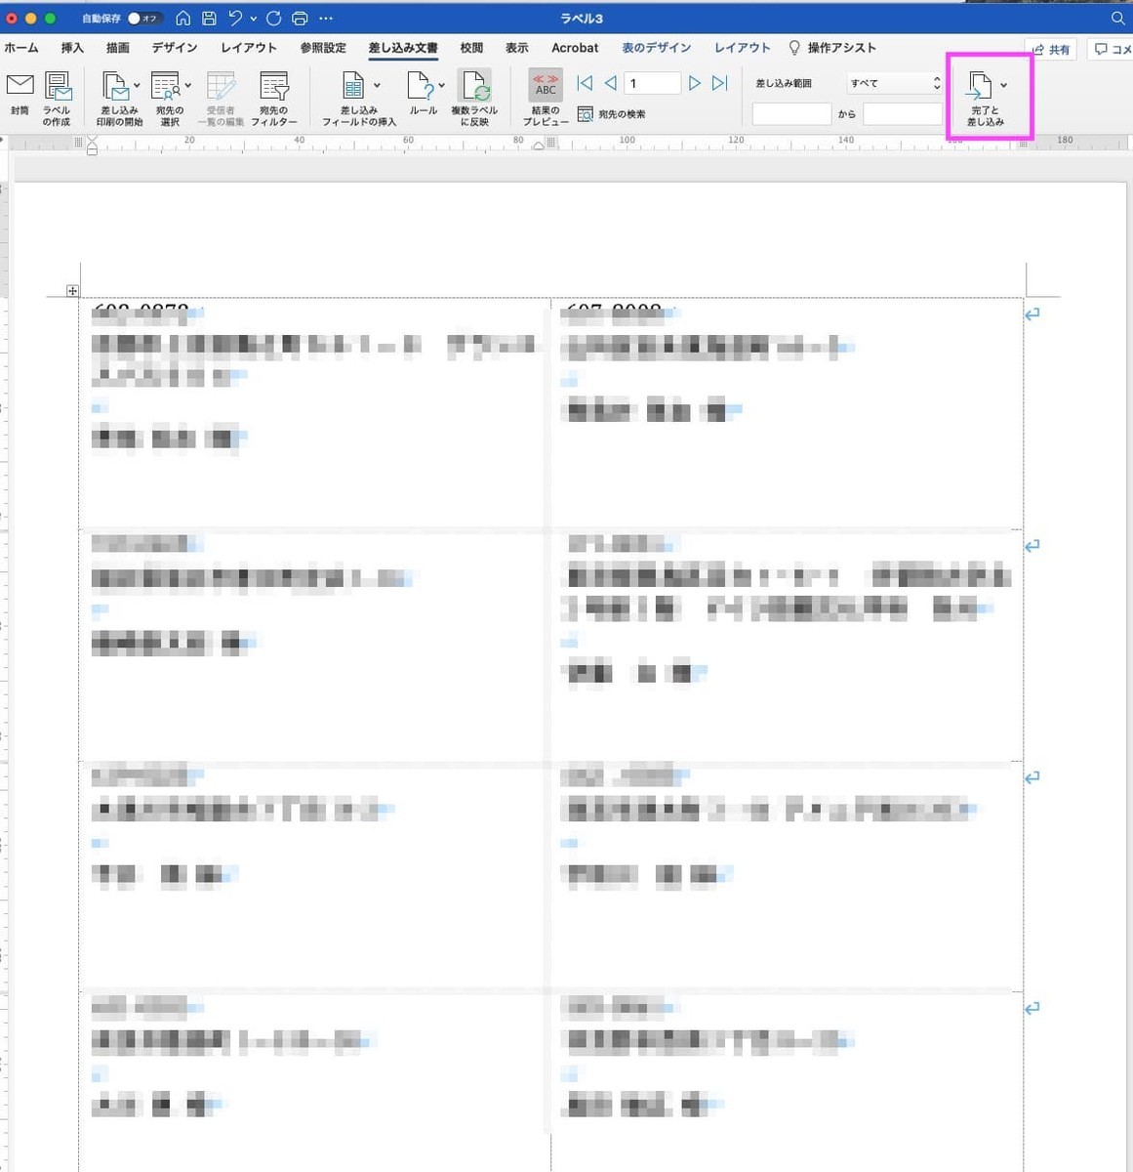The image size is (1133, 1172).
Task: Open the 校閲 tab
Action: click(471, 47)
